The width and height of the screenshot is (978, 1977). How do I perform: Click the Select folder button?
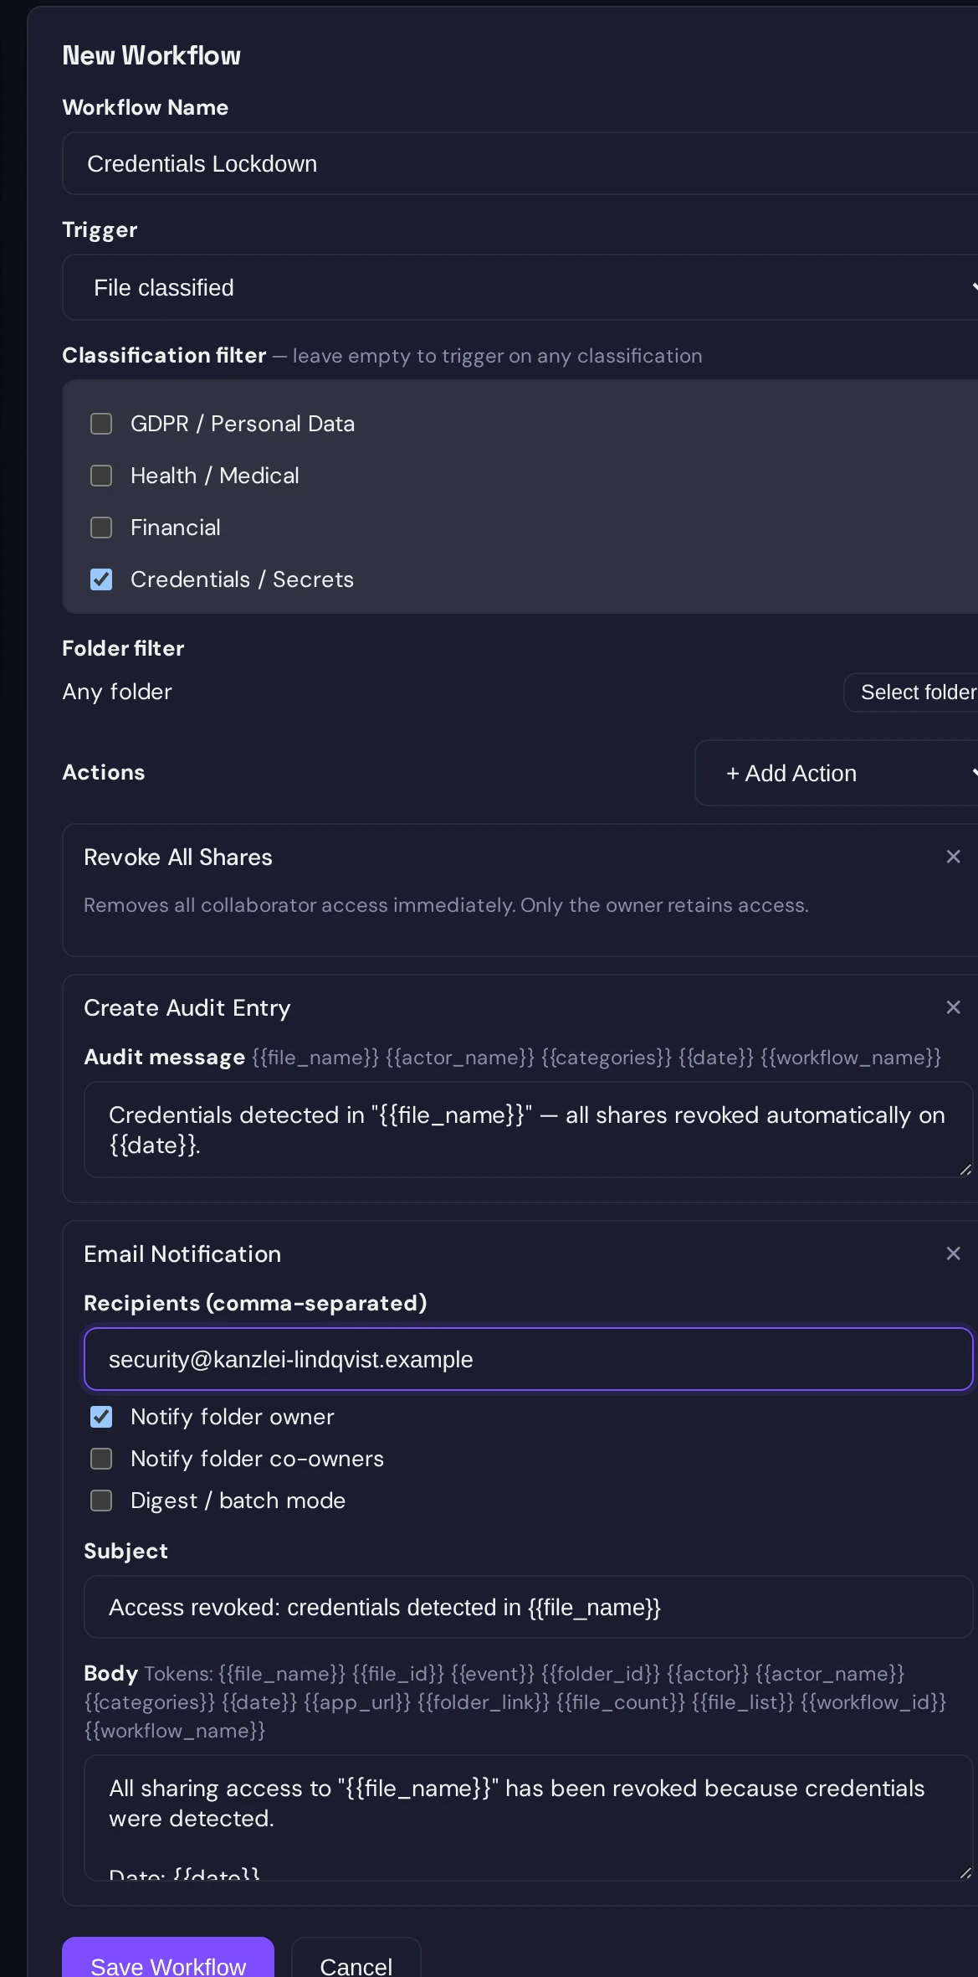(912, 692)
